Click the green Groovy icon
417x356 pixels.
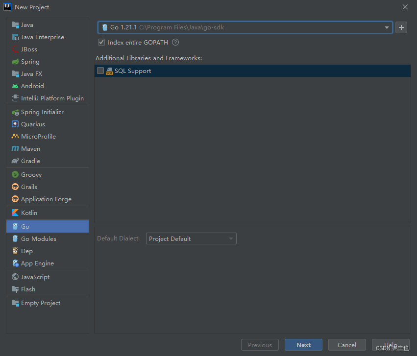(15, 174)
